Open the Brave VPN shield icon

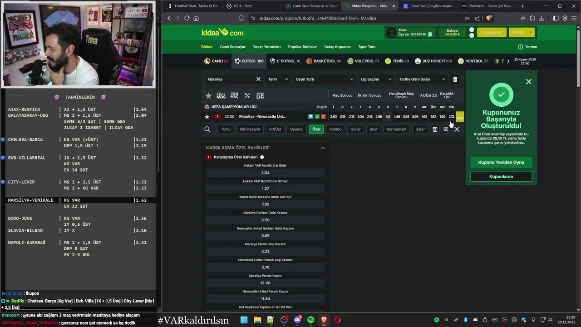pyautogui.click(x=565, y=18)
